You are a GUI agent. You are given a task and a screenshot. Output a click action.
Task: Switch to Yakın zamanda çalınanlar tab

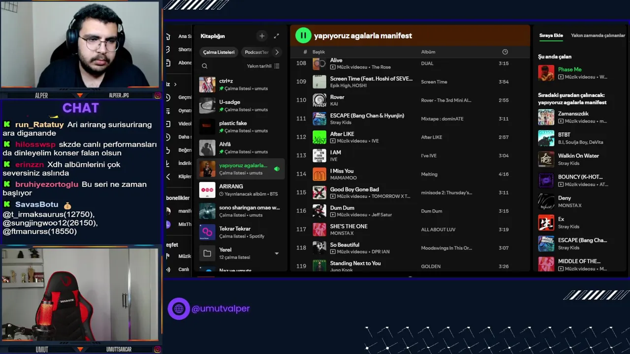598,35
